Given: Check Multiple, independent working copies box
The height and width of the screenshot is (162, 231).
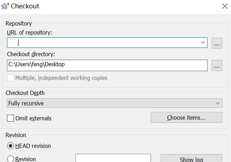Looking at the screenshot, I should 10,78.
